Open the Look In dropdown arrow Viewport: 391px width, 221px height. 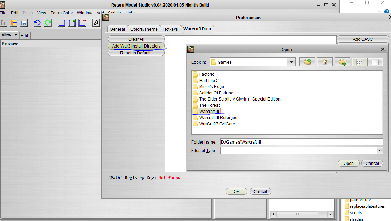tap(291, 62)
